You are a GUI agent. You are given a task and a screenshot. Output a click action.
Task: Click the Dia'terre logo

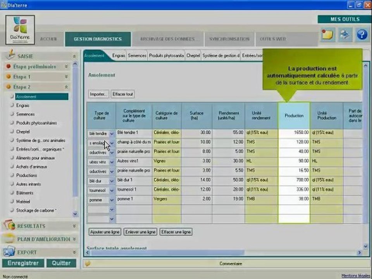click(x=20, y=30)
